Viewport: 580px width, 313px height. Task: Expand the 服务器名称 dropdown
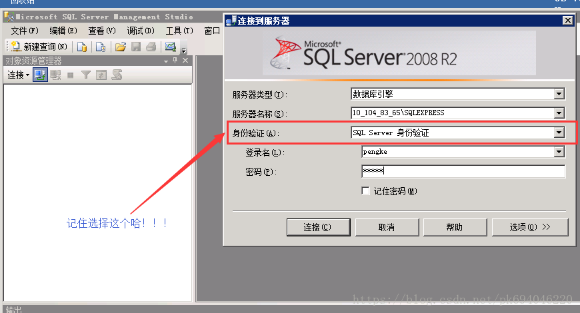(559, 113)
